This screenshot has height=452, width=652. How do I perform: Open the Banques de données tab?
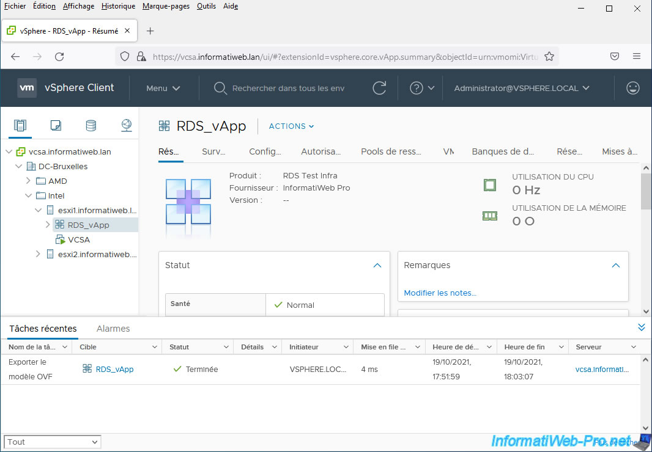[503, 151]
